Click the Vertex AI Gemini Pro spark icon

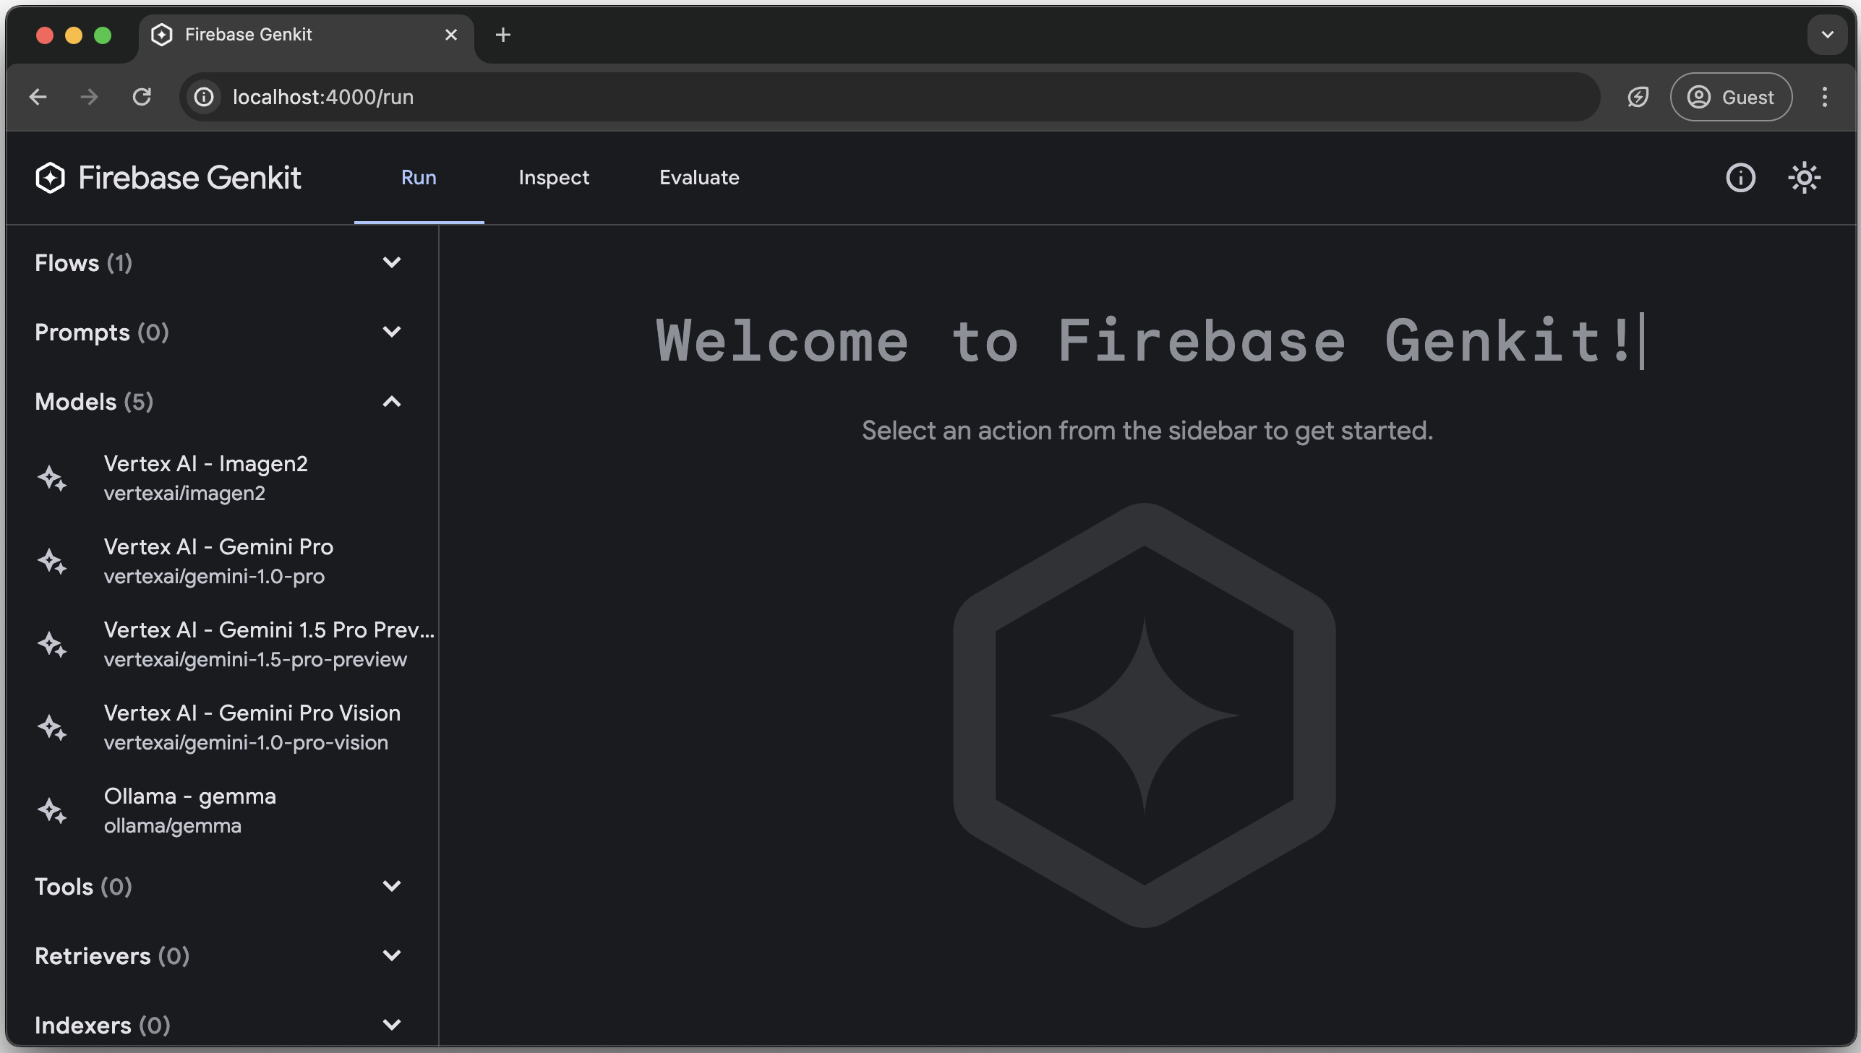(52, 561)
